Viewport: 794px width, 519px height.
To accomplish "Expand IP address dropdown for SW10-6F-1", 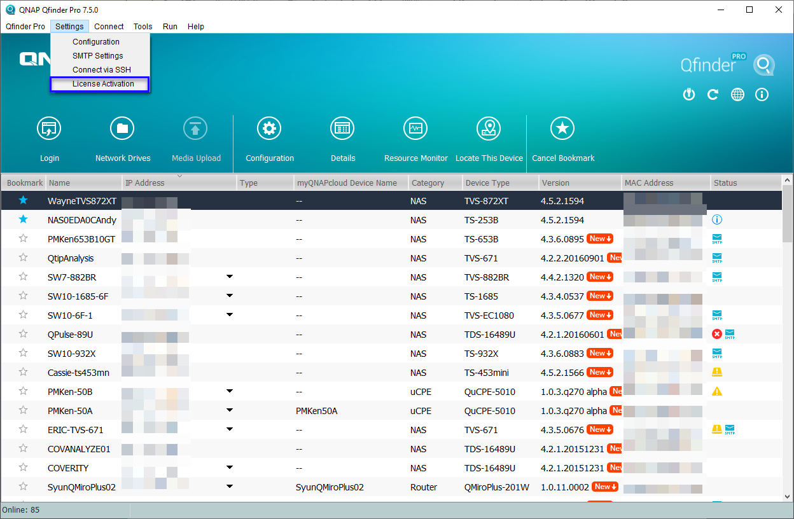I will click(x=230, y=315).
